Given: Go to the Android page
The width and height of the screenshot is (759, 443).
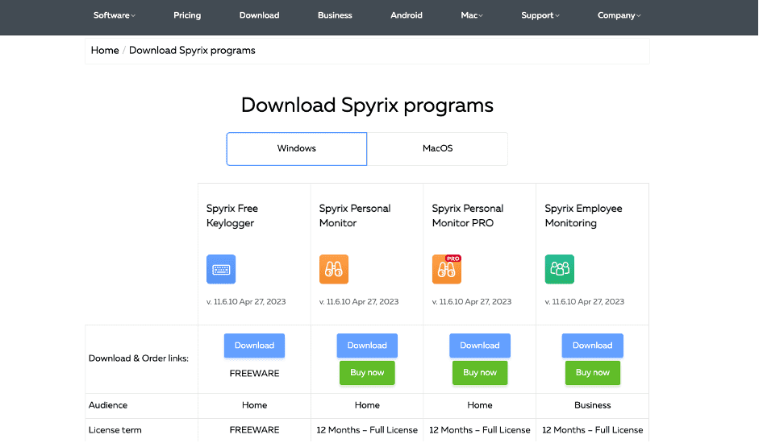Looking at the screenshot, I should (x=407, y=15).
